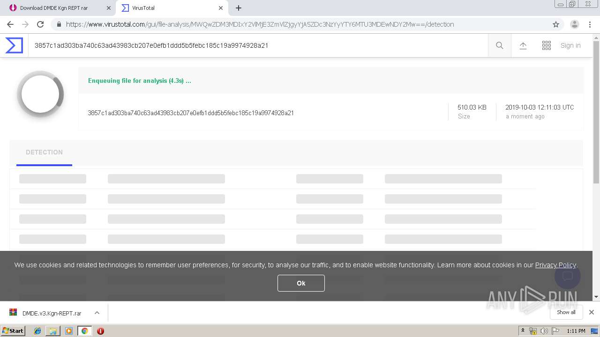Click the network tray icon
This screenshot has height=337, width=600.
(533, 331)
